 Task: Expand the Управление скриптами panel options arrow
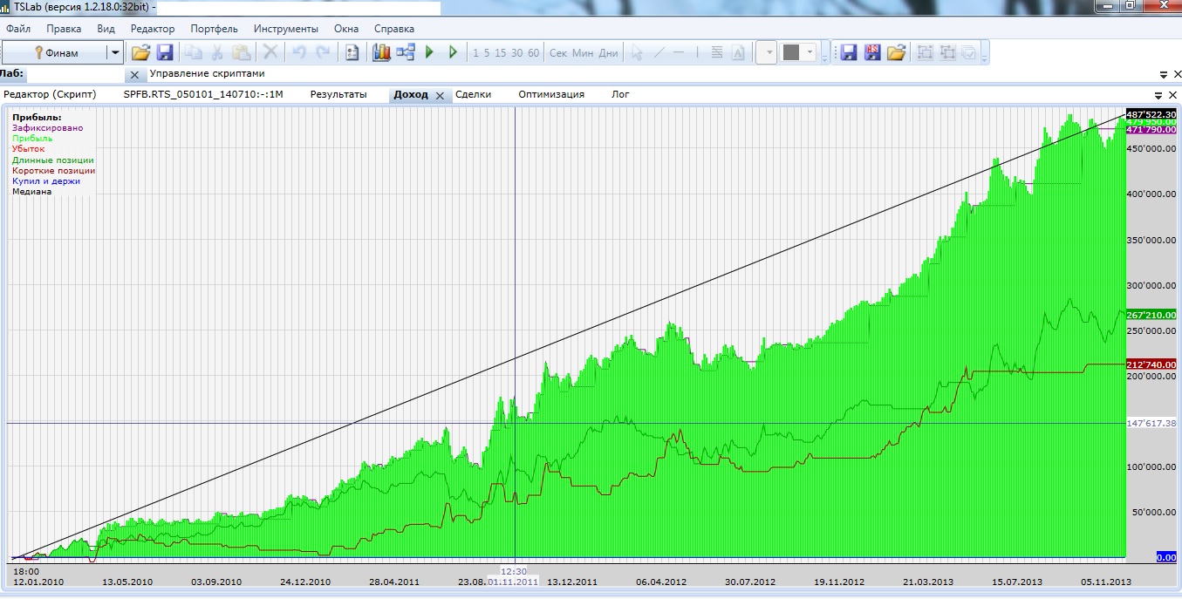tap(1163, 74)
